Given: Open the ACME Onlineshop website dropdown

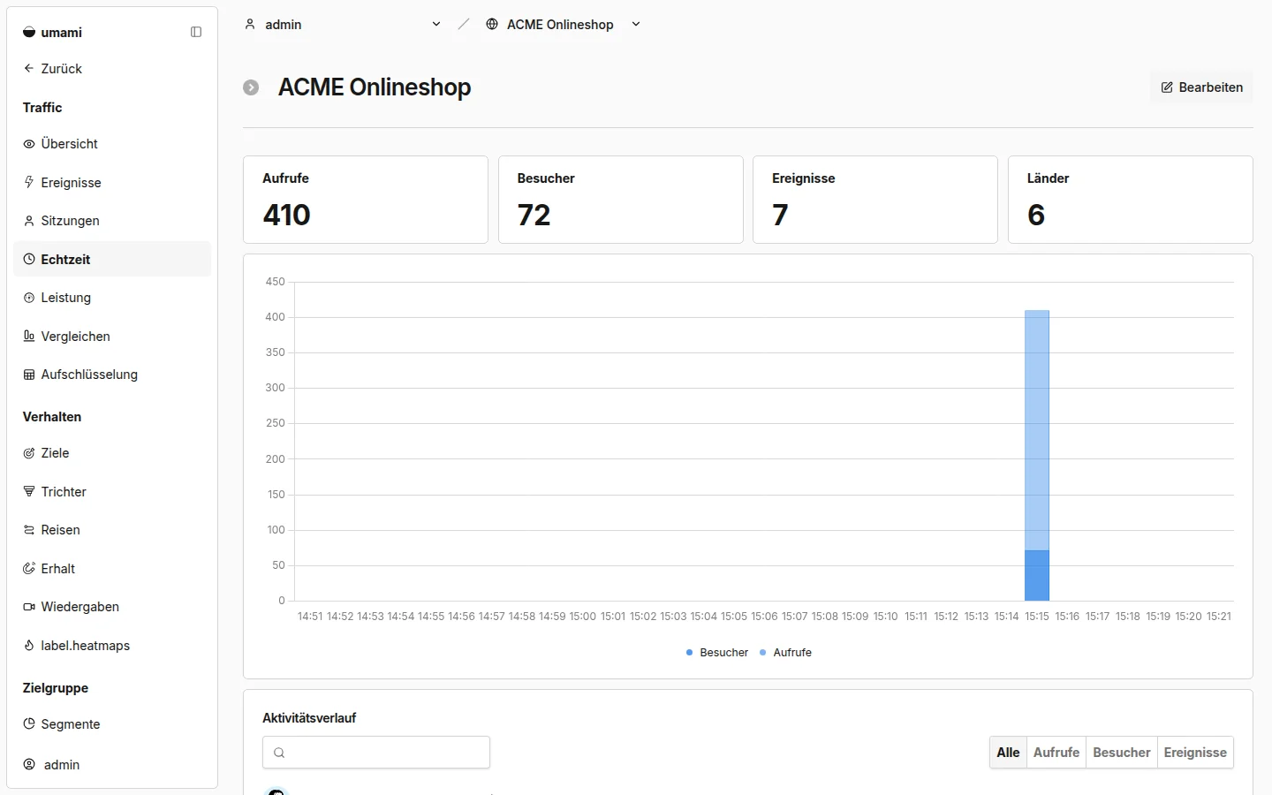Looking at the screenshot, I should coord(564,25).
